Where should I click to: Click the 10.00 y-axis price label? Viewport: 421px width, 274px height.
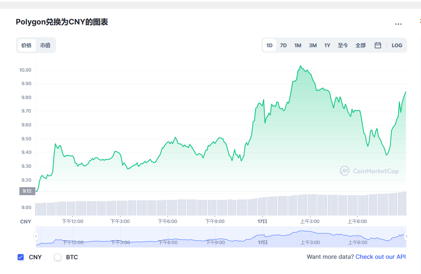click(25, 70)
